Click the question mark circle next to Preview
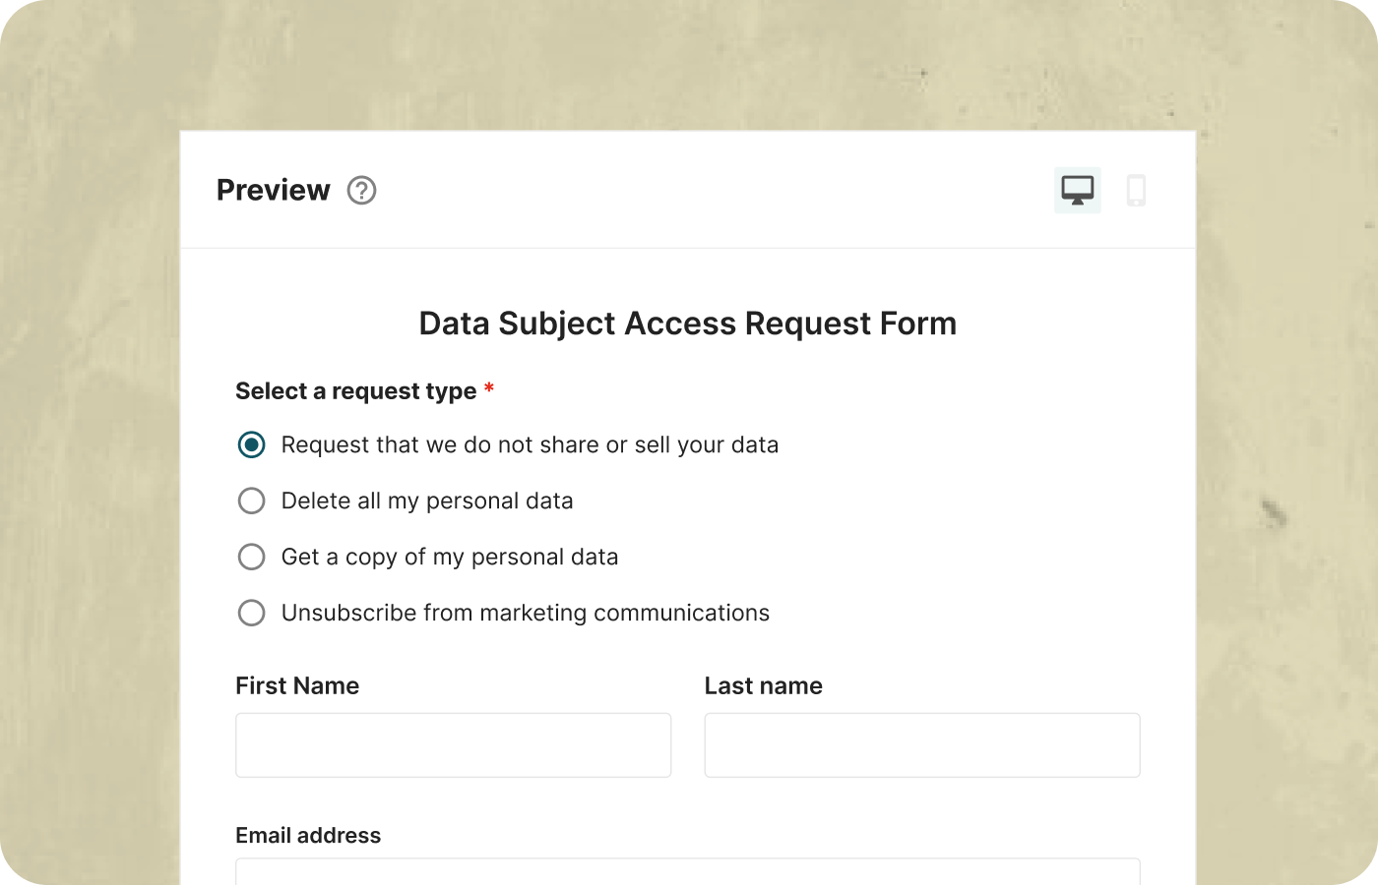Screen dimensions: 1378x885 pyautogui.click(x=361, y=191)
